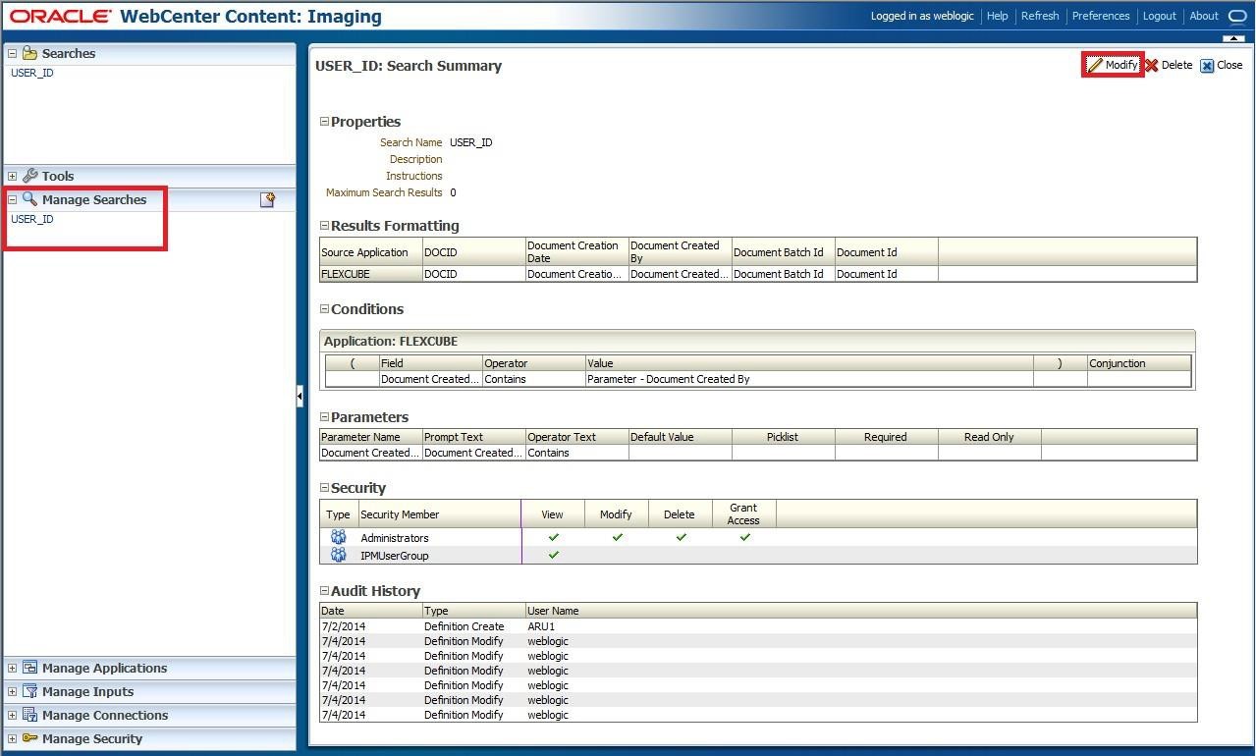Expand the Manage Applications panel
The width and height of the screenshot is (1256, 756).
[x=12, y=669]
